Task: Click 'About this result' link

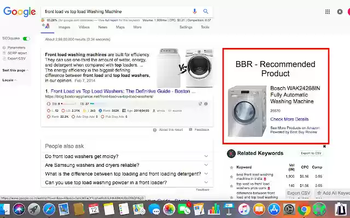Action: 171,130
